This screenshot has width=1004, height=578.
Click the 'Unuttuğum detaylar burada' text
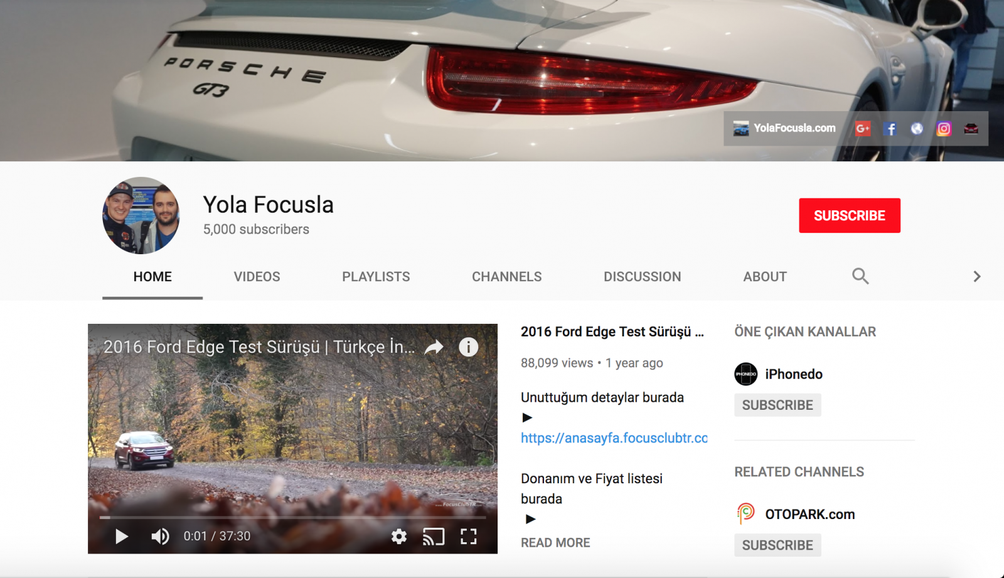[602, 398]
